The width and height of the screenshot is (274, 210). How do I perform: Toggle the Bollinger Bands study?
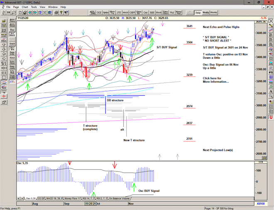tap(12, 35)
